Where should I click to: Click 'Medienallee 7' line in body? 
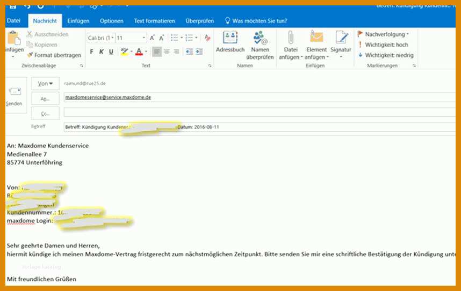point(27,154)
